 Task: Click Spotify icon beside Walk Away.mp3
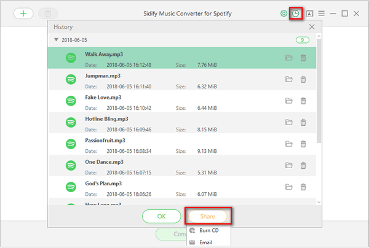(71, 58)
